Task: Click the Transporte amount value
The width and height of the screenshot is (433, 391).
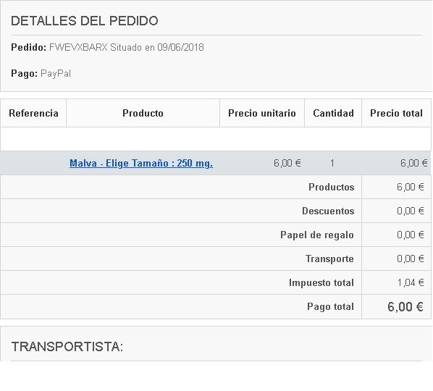Action: pos(411,258)
